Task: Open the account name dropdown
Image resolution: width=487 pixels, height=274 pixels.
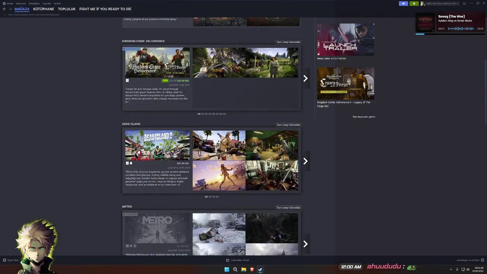Action: (442, 3)
